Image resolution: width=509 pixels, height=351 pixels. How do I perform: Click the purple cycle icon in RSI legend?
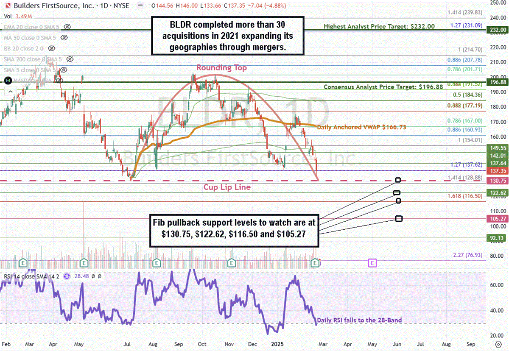click(67, 276)
